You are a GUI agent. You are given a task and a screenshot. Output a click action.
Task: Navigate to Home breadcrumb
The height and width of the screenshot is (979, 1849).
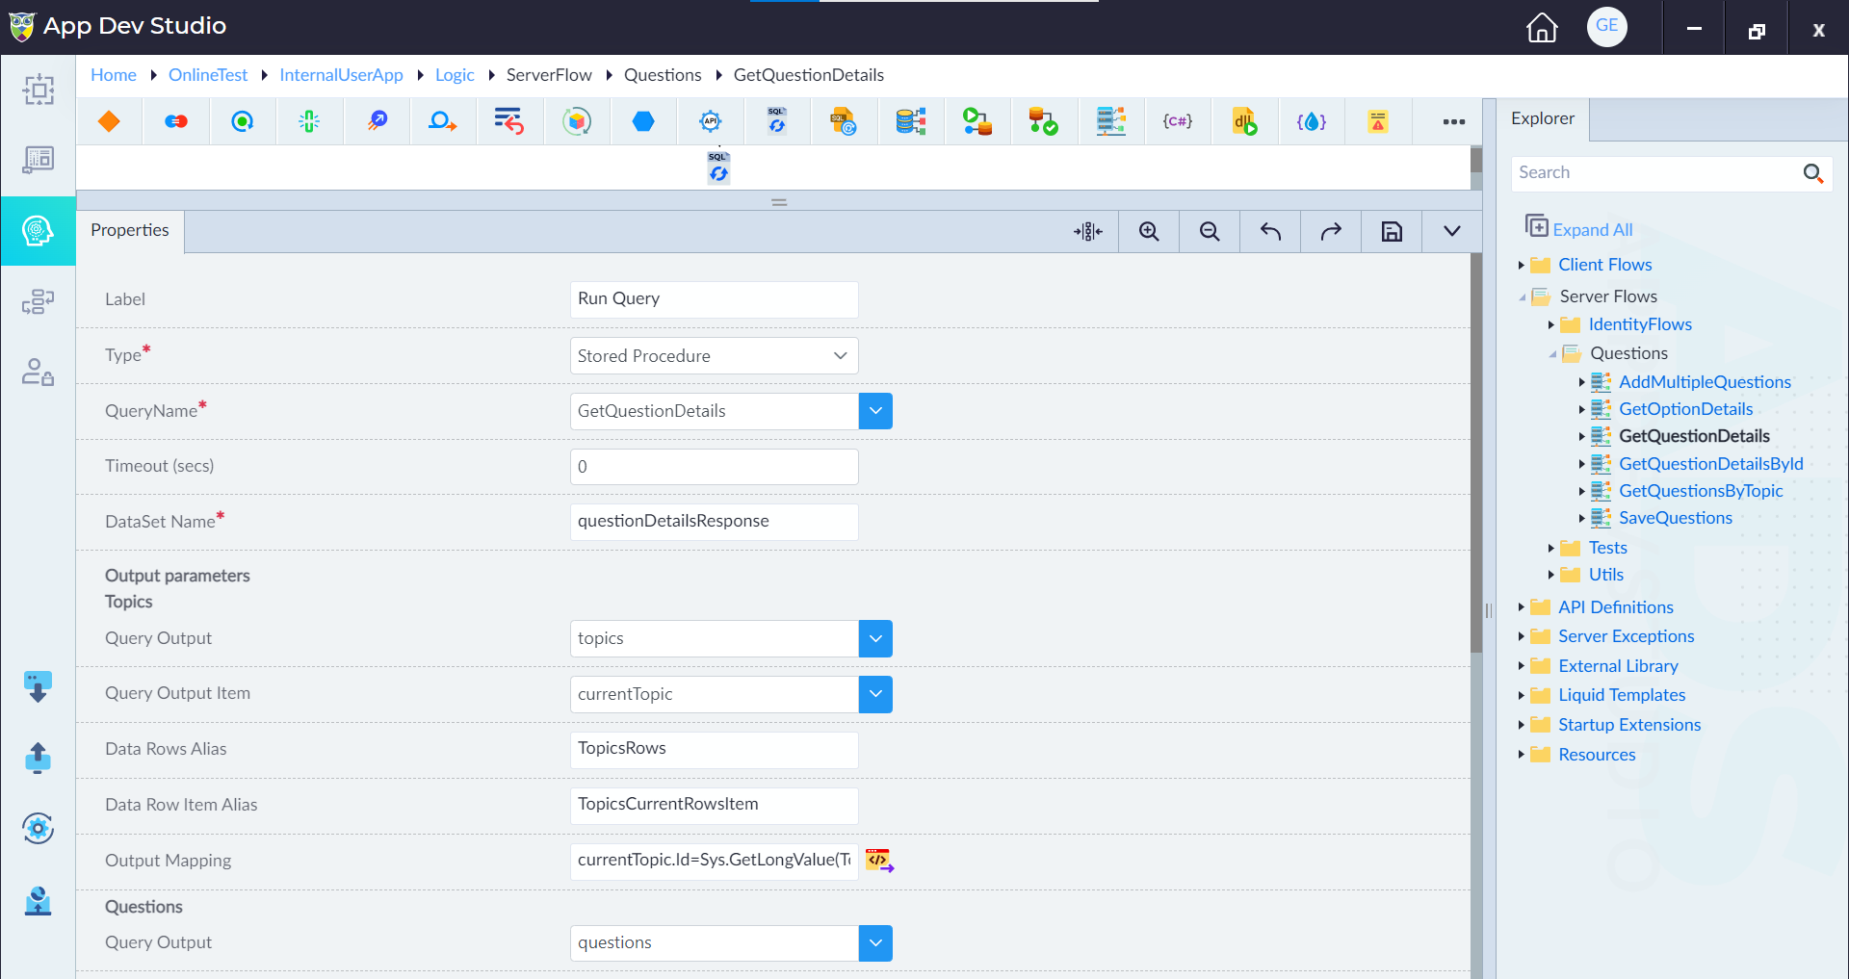[x=114, y=75]
